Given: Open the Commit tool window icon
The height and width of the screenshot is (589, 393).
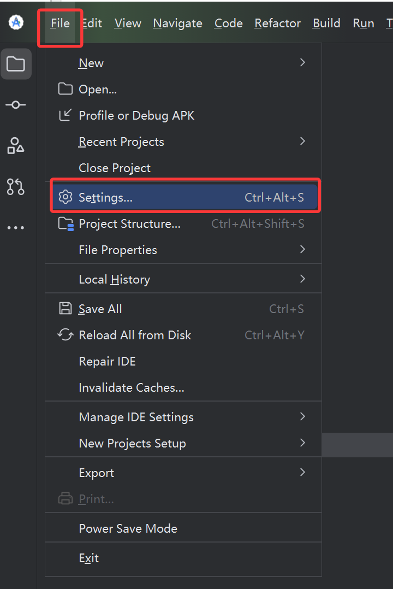Looking at the screenshot, I should pos(16,105).
